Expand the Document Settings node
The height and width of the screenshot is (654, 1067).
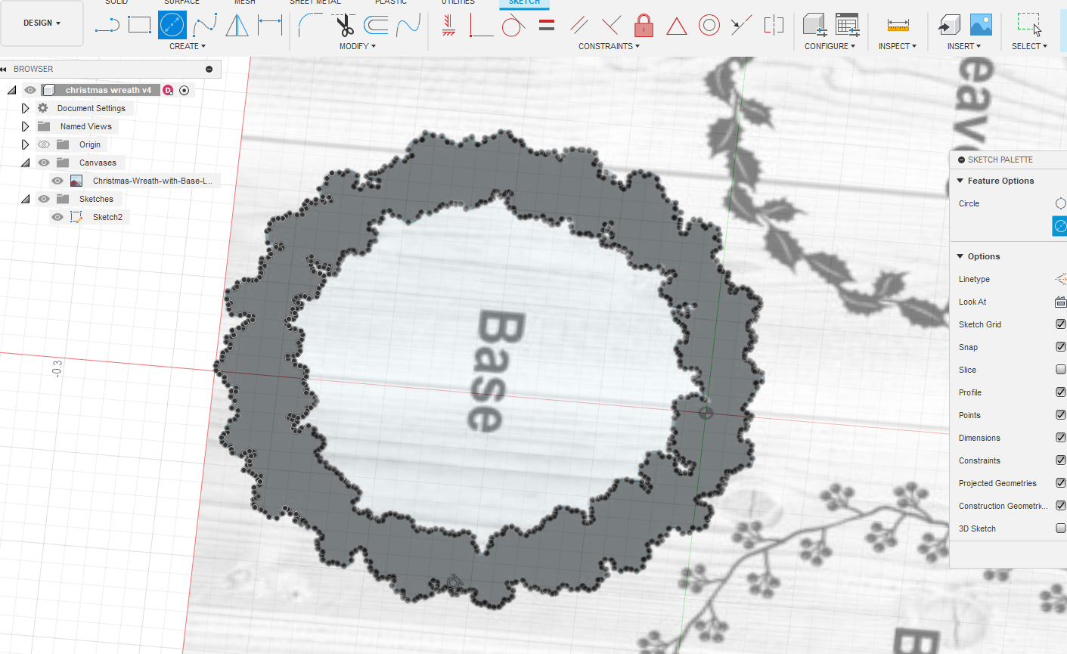coord(25,108)
